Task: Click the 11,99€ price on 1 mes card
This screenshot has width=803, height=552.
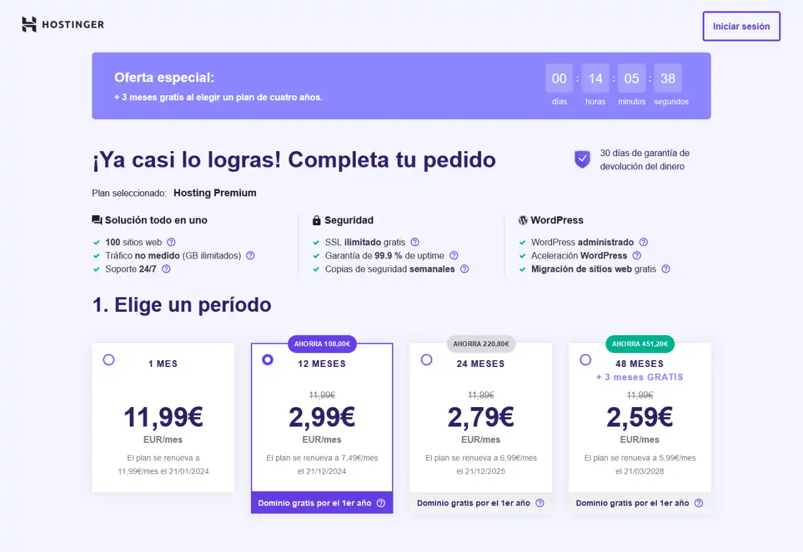Action: point(163,417)
